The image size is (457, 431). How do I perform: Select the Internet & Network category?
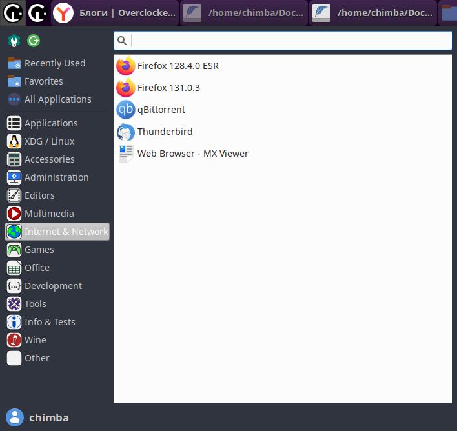[x=57, y=232]
